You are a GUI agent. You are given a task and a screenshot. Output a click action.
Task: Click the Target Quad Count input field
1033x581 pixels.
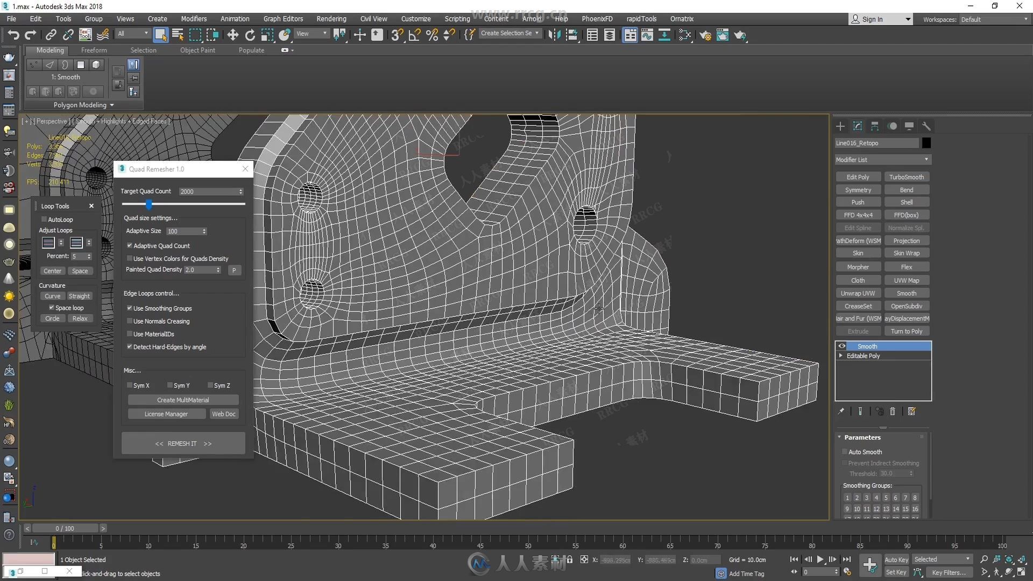tap(208, 191)
